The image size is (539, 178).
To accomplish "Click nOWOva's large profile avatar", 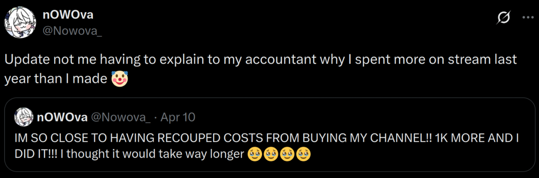I will click(x=20, y=22).
